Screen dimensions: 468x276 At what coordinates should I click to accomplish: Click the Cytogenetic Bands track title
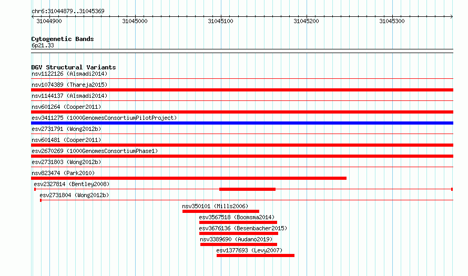[x=63, y=39]
